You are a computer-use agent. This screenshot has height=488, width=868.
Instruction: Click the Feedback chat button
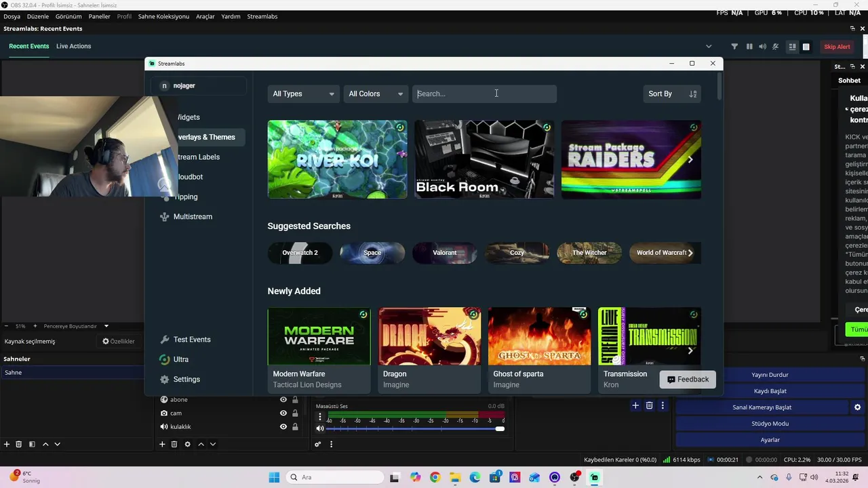click(688, 380)
